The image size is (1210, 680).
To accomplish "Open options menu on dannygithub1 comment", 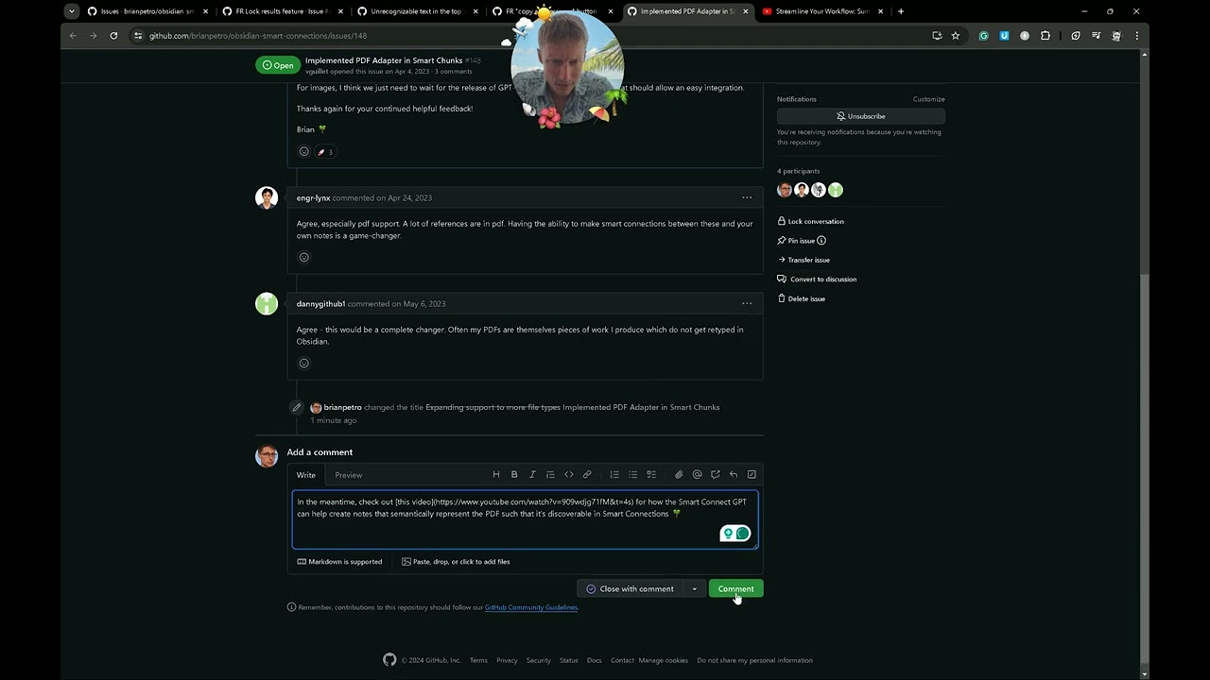I will (747, 303).
